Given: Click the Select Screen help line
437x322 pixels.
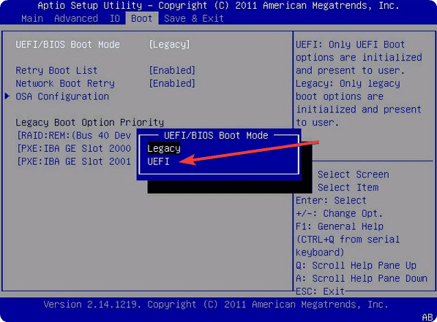Looking at the screenshot, I should [353, 175].
